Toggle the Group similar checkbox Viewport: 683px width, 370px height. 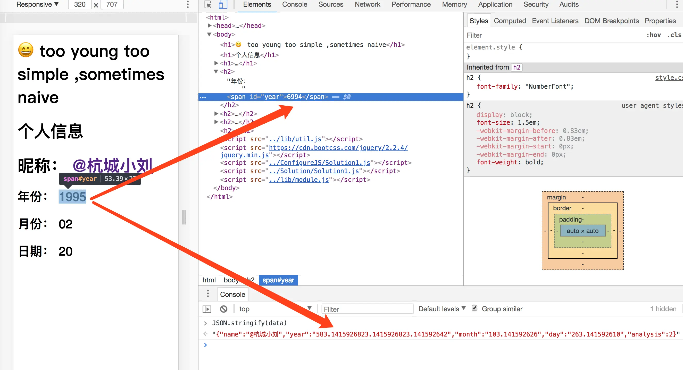tap(474, 308)
